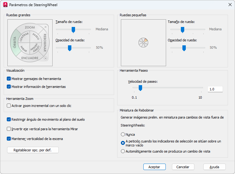Image resolution: width=235 pixels, height=174 pixels.
Task: Click the AutoCAD app icon in the title bar
Action: coord(5,5)
